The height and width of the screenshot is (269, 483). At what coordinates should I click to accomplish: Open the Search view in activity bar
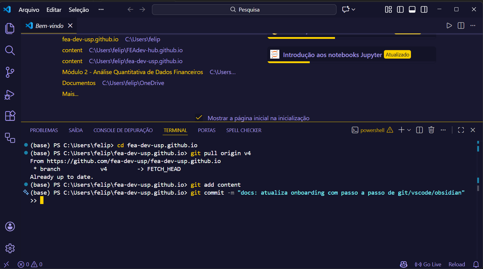10,50
